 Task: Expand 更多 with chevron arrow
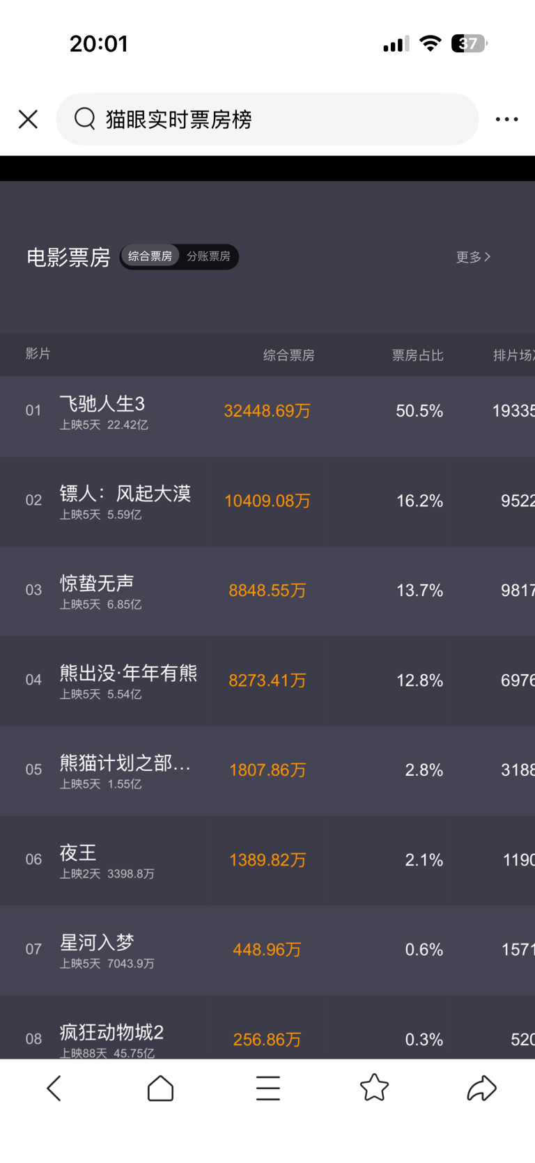click(x=474, y=257)
